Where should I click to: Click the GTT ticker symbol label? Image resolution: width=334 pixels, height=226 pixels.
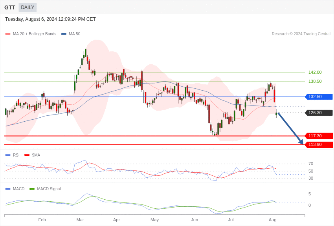10,7
